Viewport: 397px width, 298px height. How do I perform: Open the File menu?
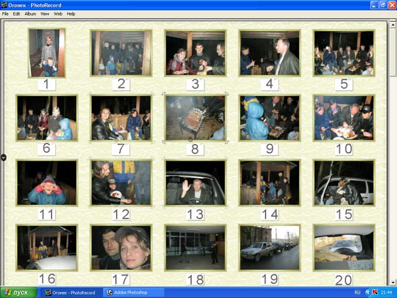tap(5, 14)
